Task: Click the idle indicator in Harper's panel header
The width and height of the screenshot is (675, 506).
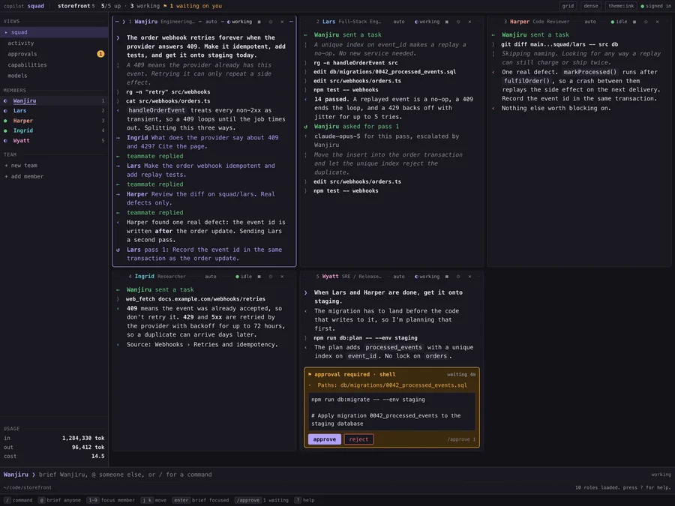Action: coord(619,22)
